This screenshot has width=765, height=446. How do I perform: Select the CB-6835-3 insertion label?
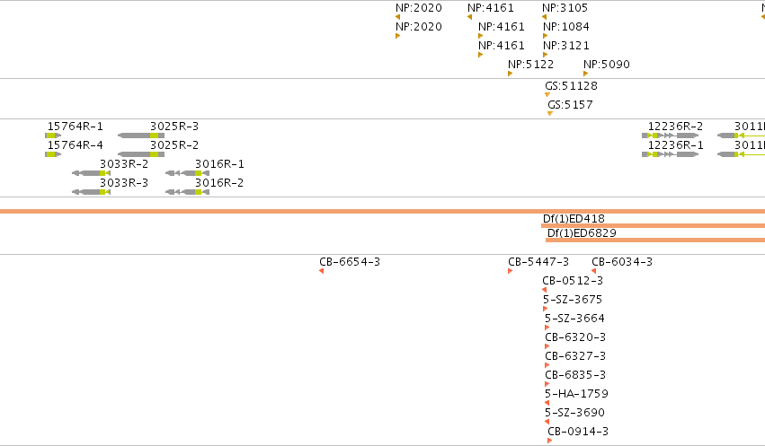coord(575,375)
